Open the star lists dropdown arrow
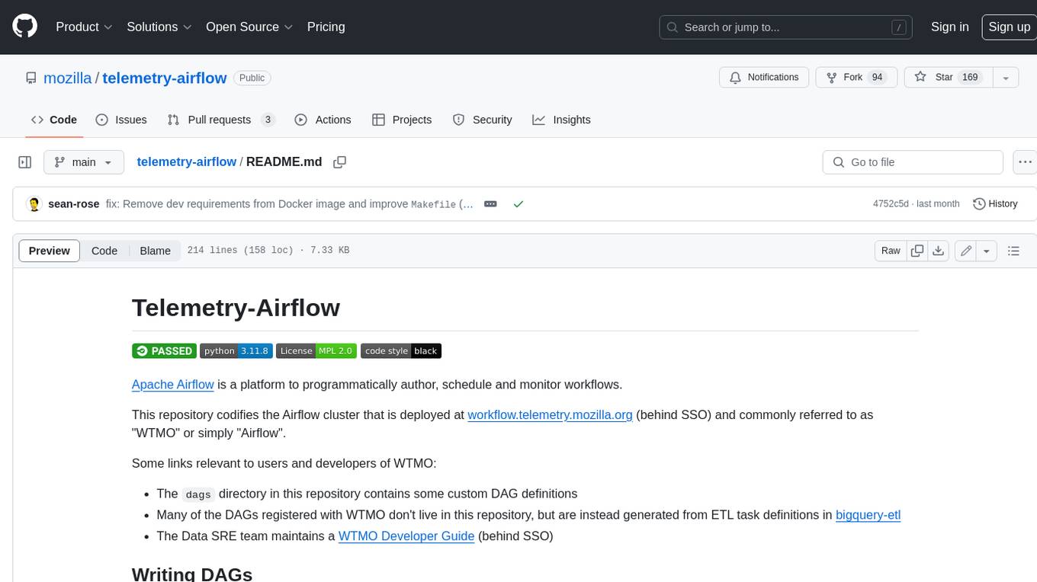This screenshot has height=582, width=1037. 1006,77
